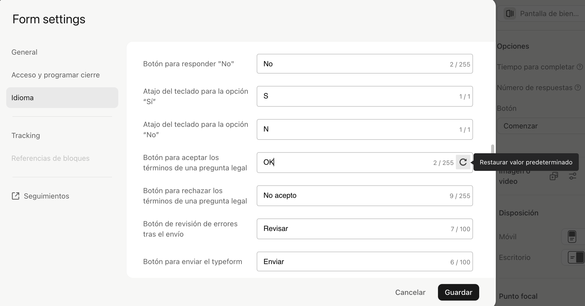Click the field containing 'Revisar'
This screenshot has height=306, width=585.
click(365, 229)
